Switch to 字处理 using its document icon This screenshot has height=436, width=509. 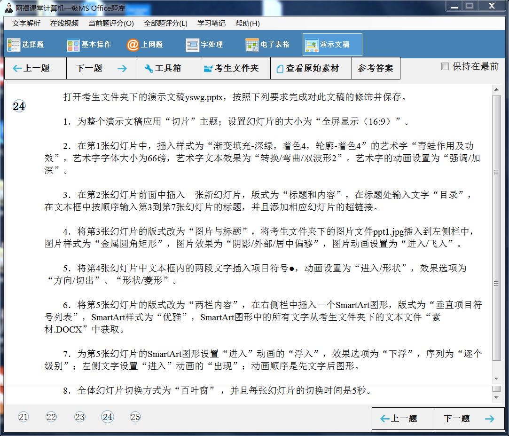[x=192, y=44]
